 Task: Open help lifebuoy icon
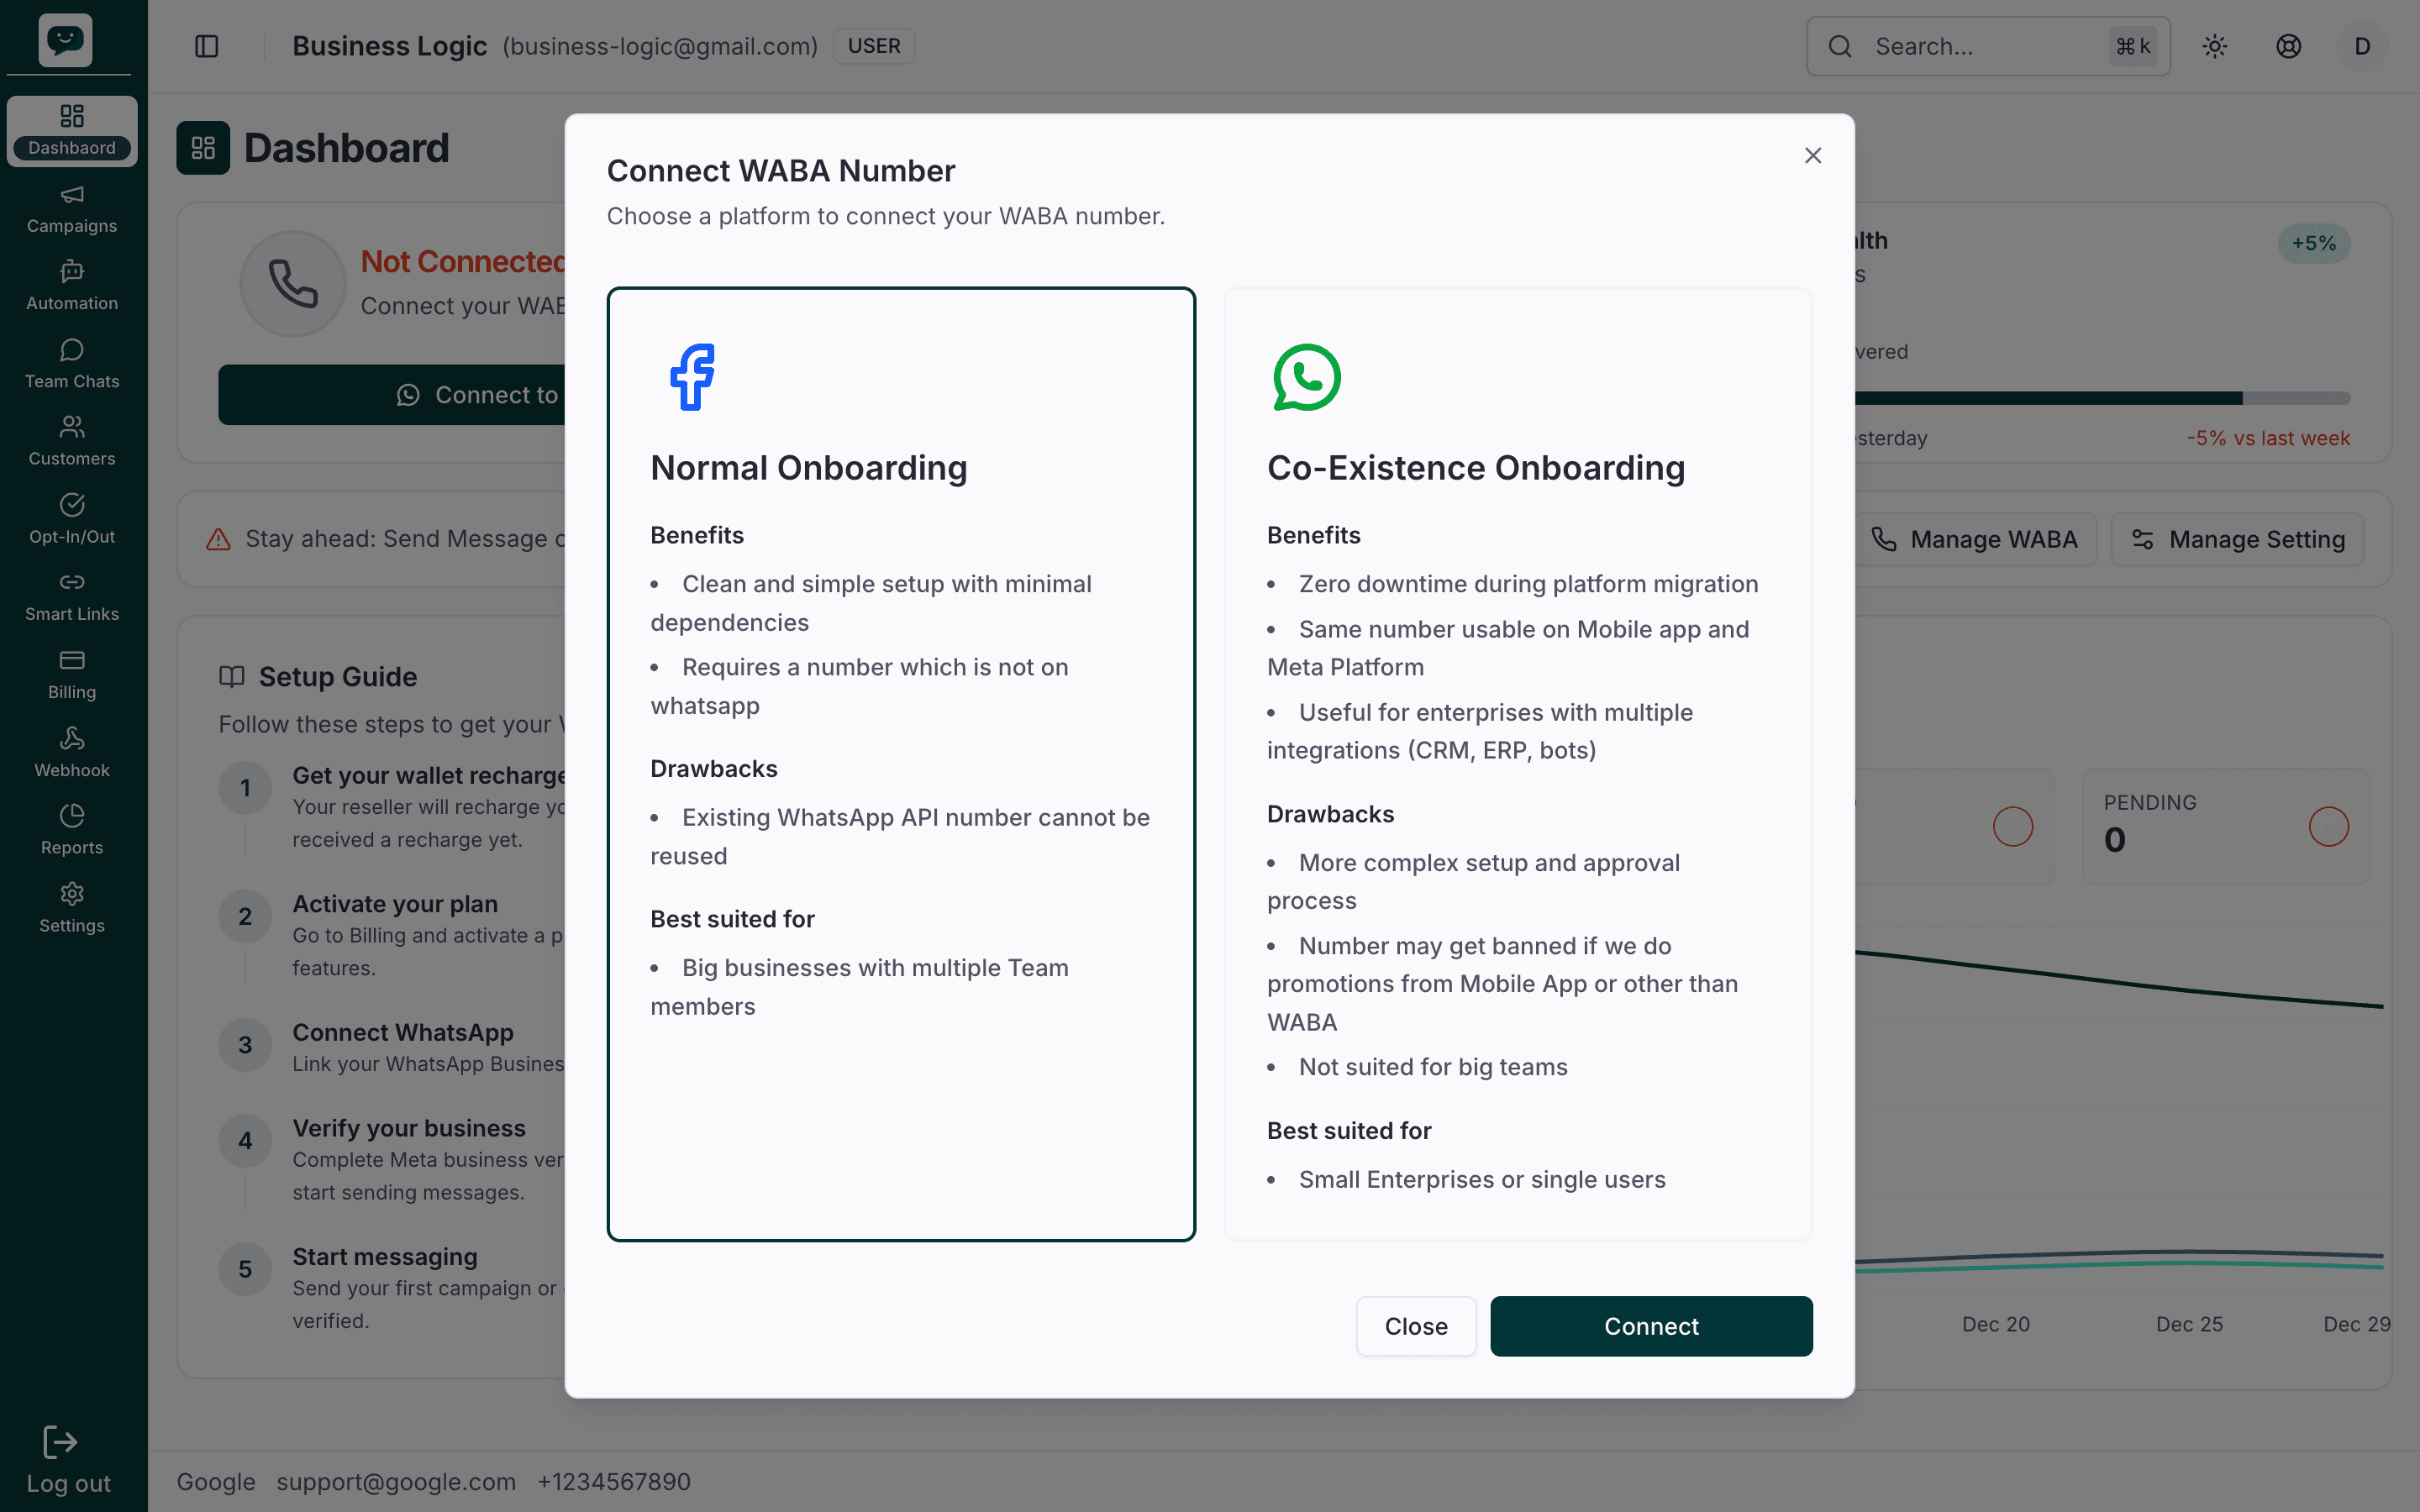pos(2289,46)
